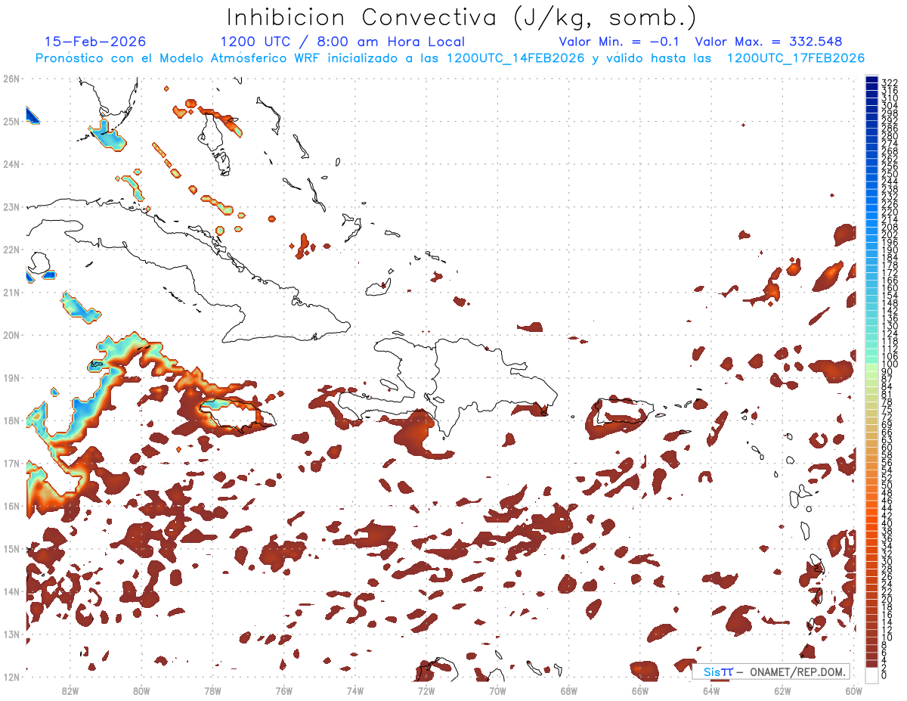Click the 70W longitude label
Screen dimensions: 907x701
pos(497,690)
